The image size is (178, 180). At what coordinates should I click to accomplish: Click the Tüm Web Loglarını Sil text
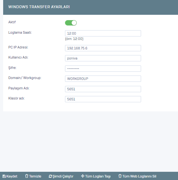tap(139, 176)
